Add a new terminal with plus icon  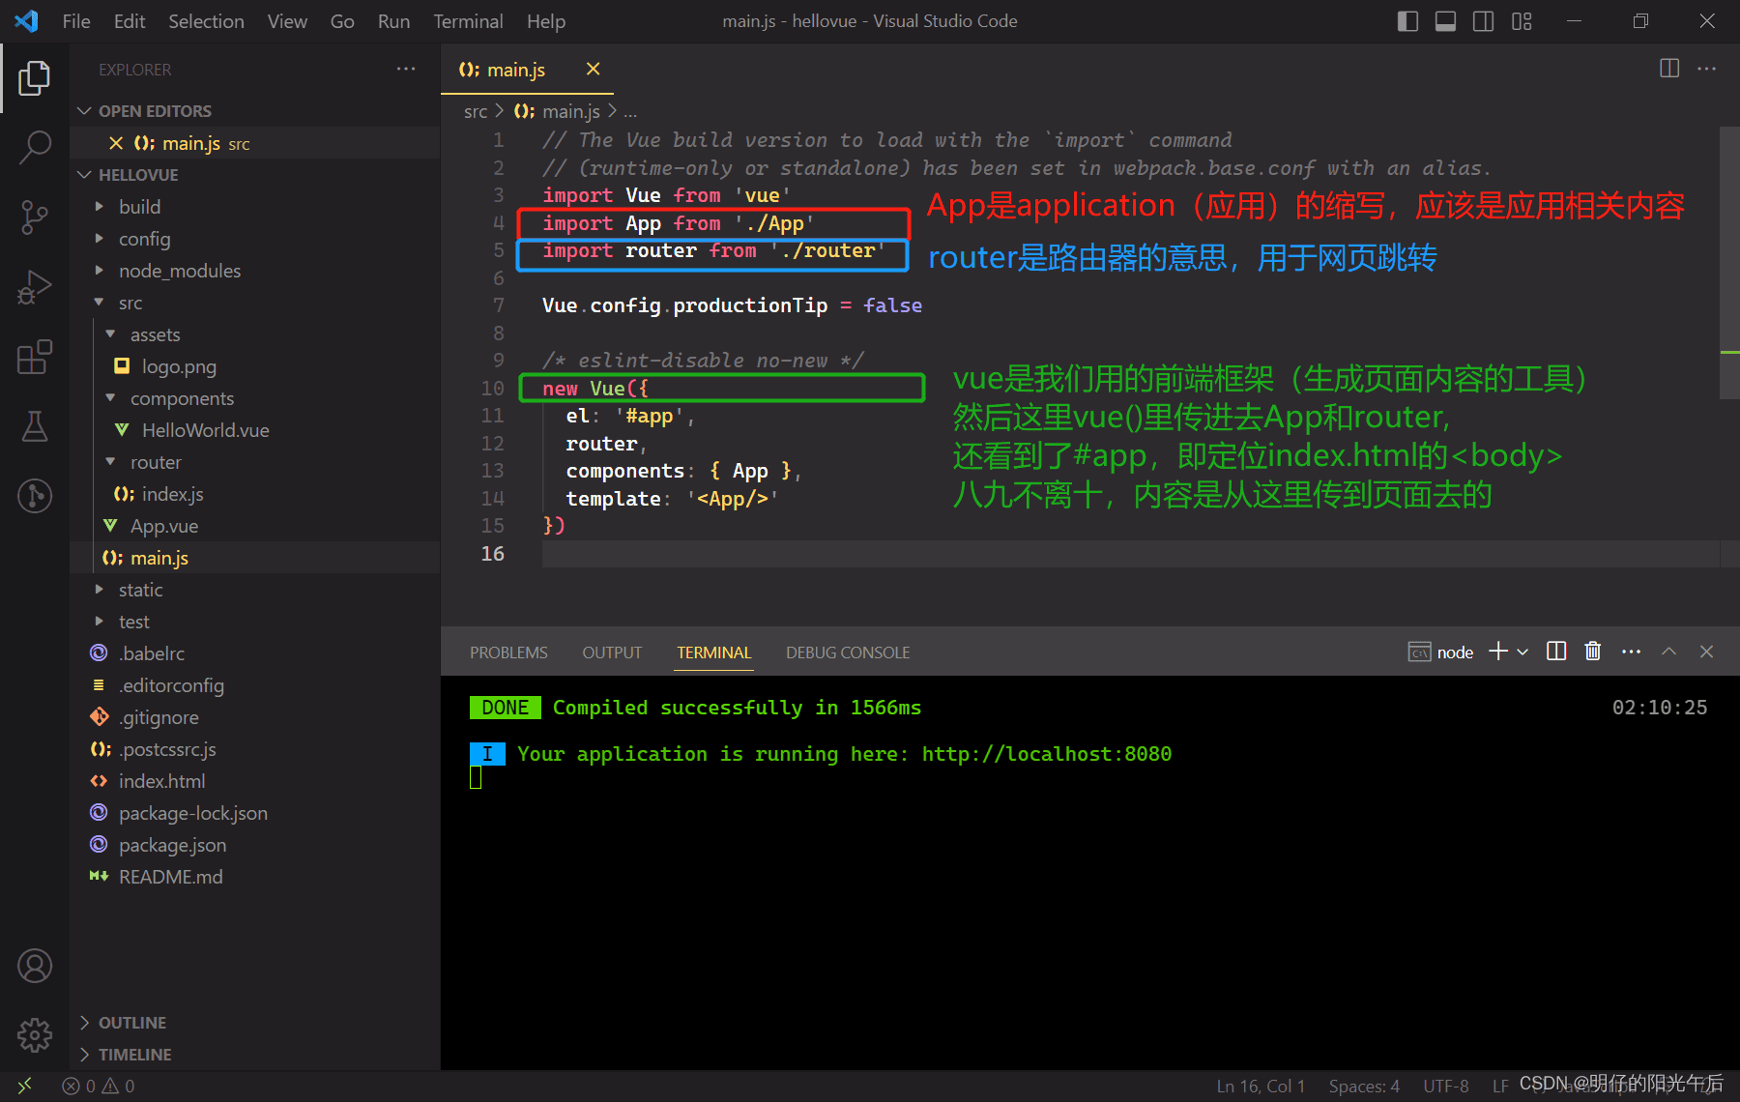point(1498,652)
